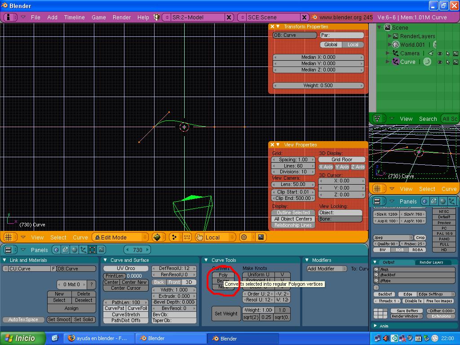Enable the Global transform toggle
Viewport: 460px width, 345px height.
click(x=331, y=44)
